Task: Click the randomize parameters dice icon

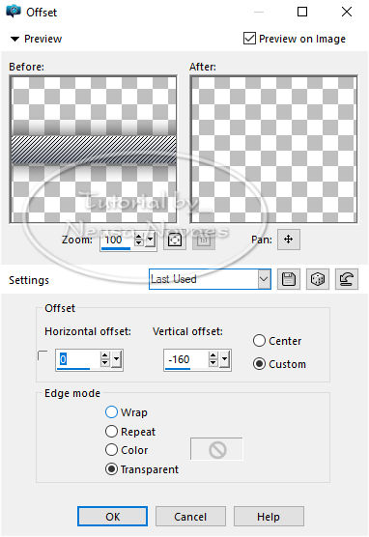Action: coord(318,279)
